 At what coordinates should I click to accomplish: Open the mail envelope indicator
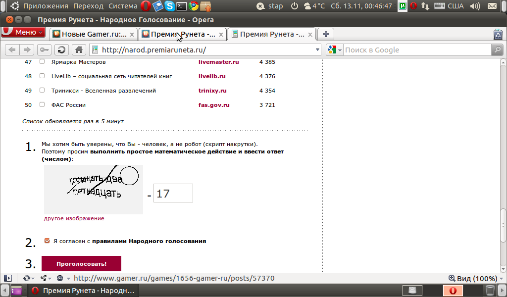point(492,6)
